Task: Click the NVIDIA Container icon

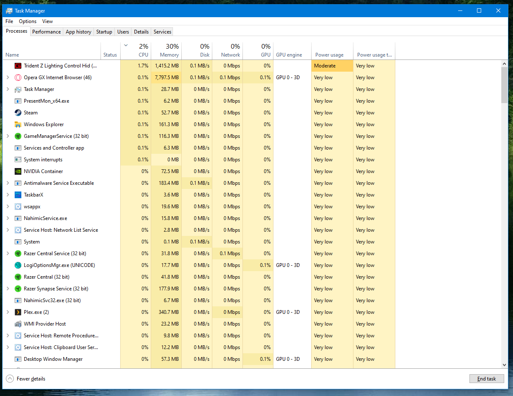Action: [18, 171]
